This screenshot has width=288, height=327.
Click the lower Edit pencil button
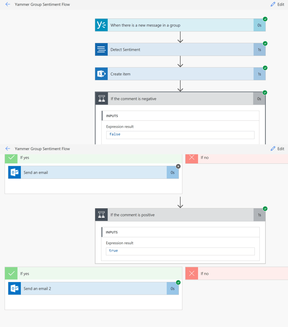coord(277,149)
